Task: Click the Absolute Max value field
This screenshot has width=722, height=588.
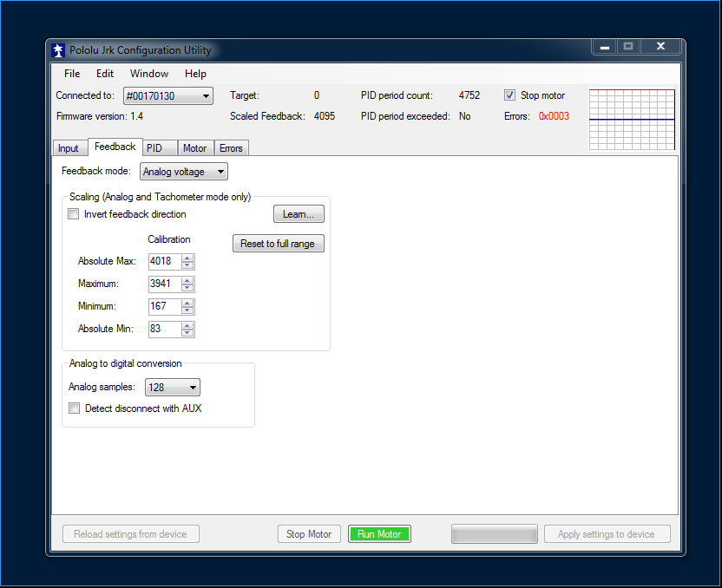Action: (x=165, y=261)
